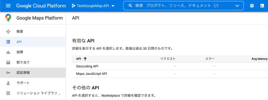Toggle API column sort arrow

click(85, 59)
